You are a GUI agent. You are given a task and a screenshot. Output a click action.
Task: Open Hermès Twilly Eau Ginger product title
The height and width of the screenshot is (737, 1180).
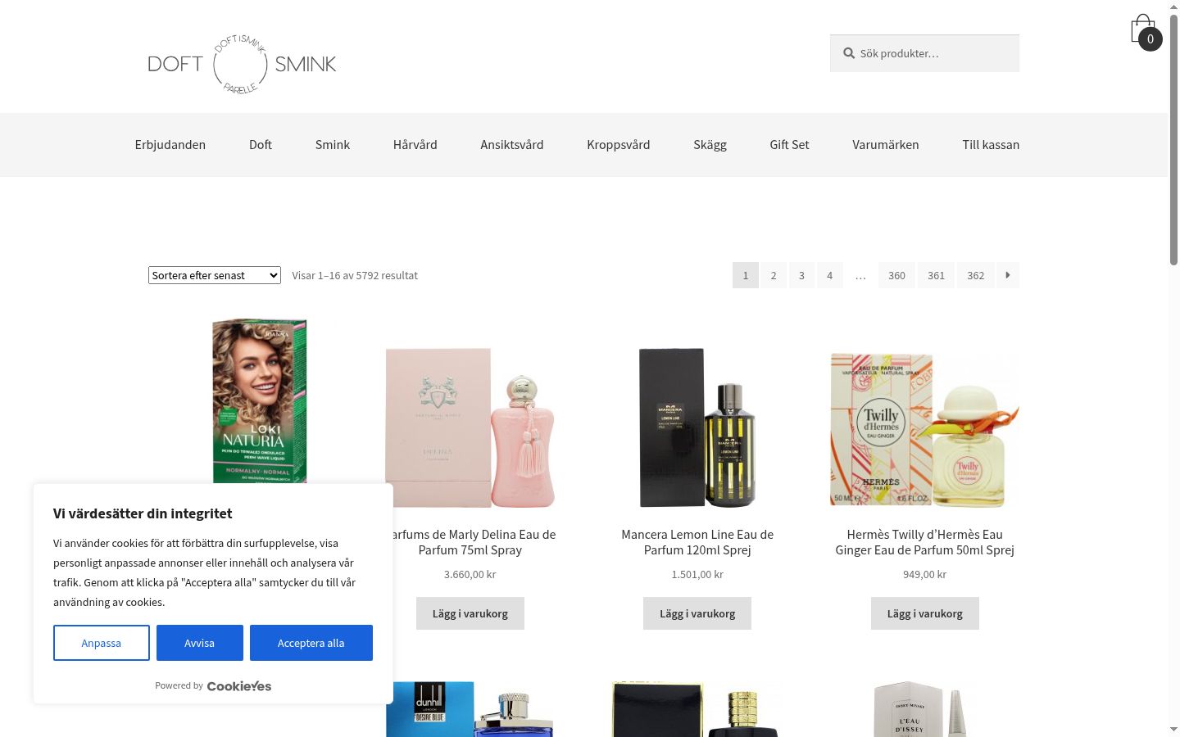925,542
